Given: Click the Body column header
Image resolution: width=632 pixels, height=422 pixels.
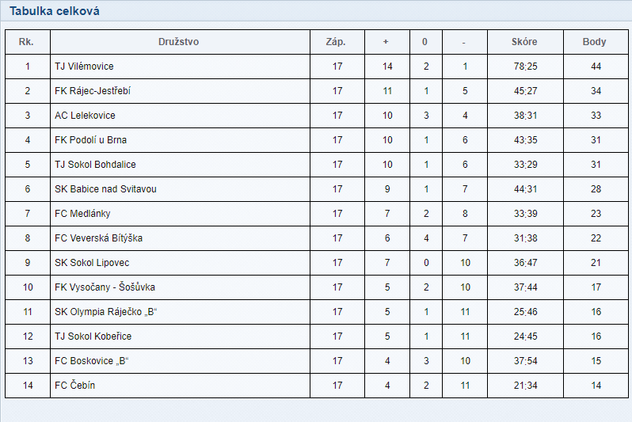Looking at the screenshot, I should coord(594,42).
